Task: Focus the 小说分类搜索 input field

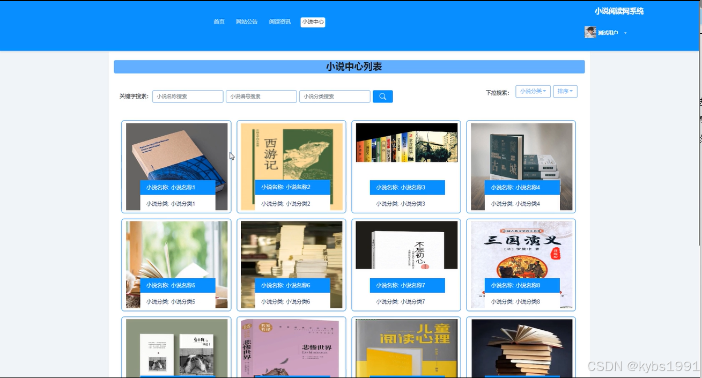Action: [x=335, y=97]
